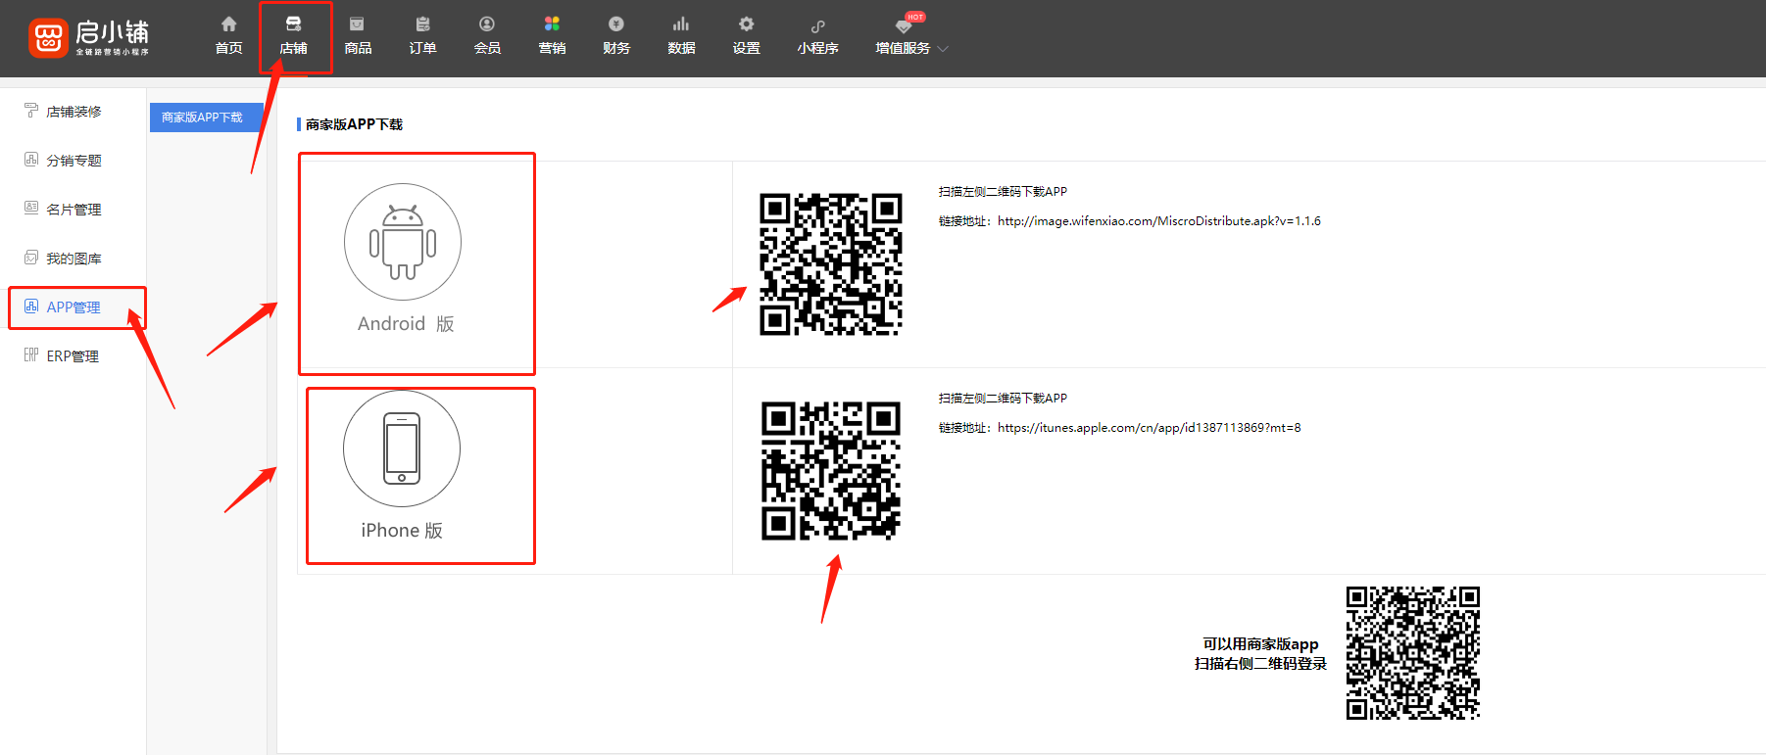Open 店铺装修 in the sidebar
The width and height of the screenshot is (1766, 755).
click(74, 112)
